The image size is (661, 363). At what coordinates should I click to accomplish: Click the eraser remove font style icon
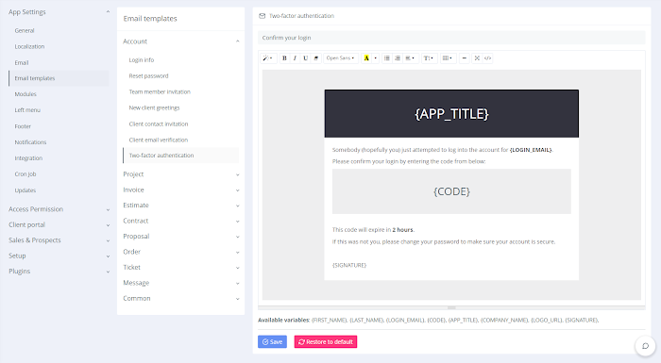pyautogui.click(x=316, y=58)
